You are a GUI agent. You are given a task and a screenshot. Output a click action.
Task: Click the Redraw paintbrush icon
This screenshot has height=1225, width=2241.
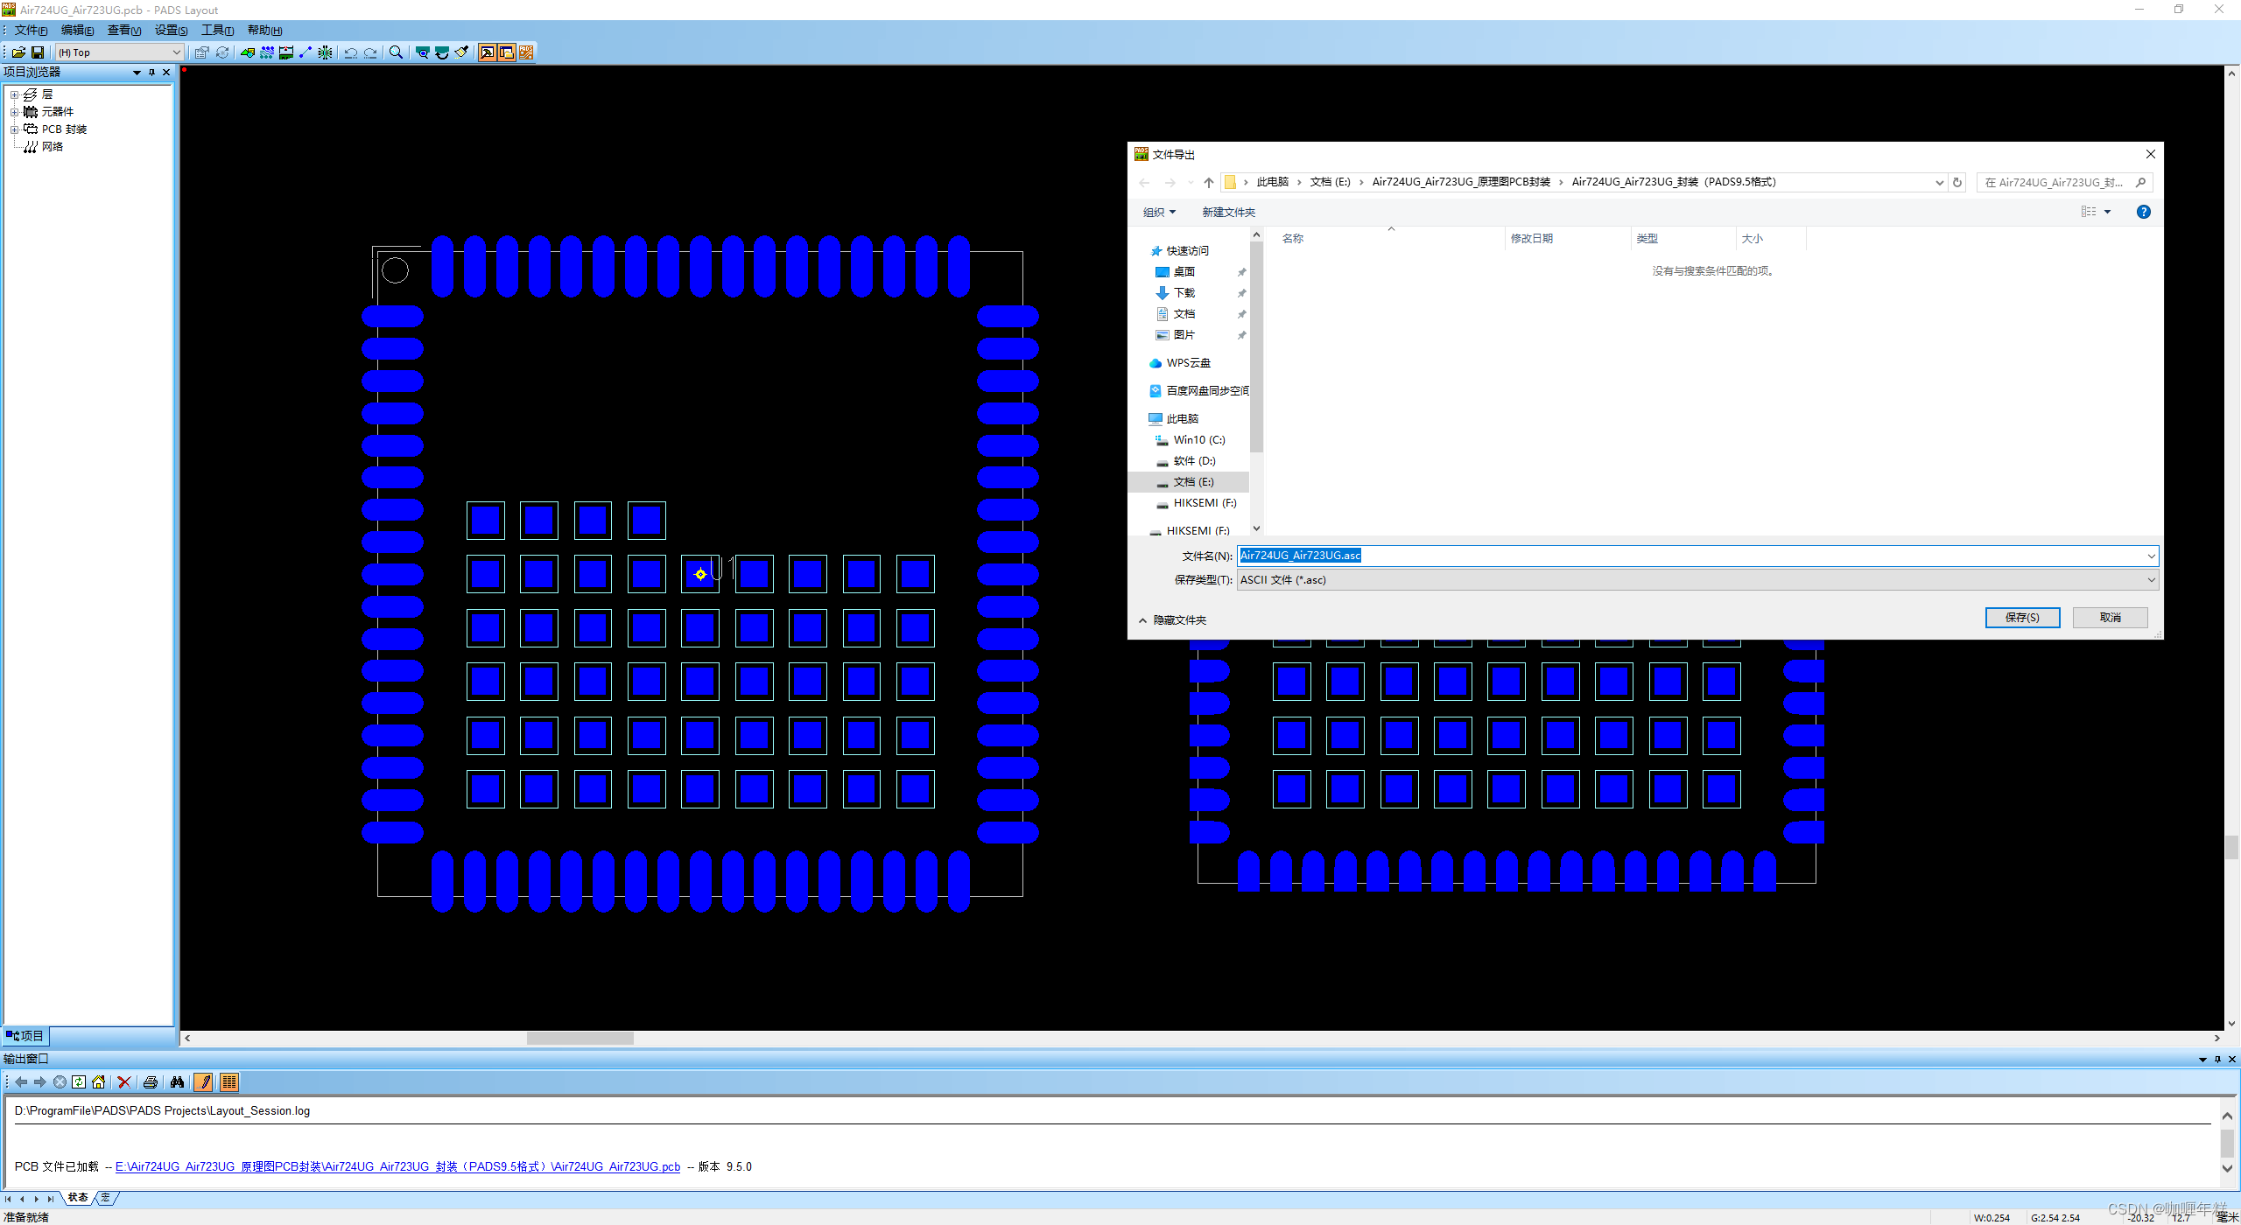point(461,52)
